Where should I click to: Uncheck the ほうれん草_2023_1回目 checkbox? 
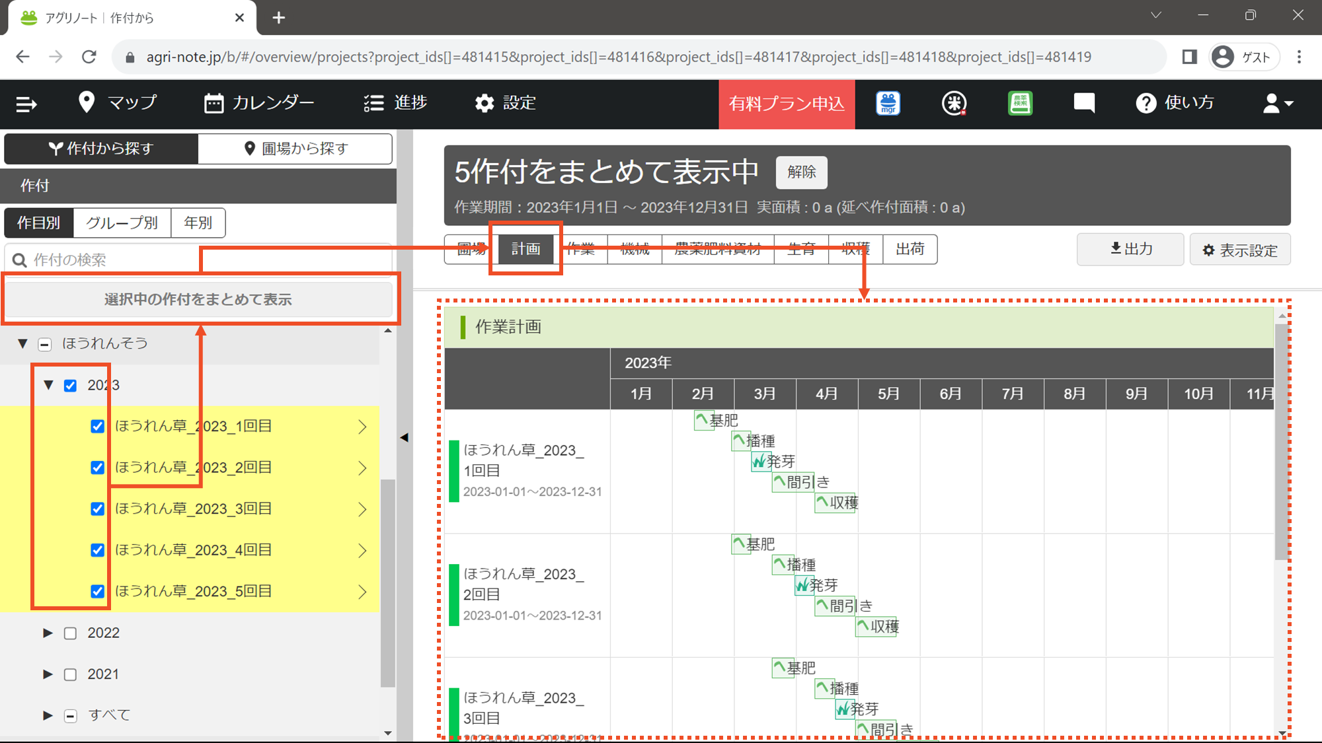98,427
